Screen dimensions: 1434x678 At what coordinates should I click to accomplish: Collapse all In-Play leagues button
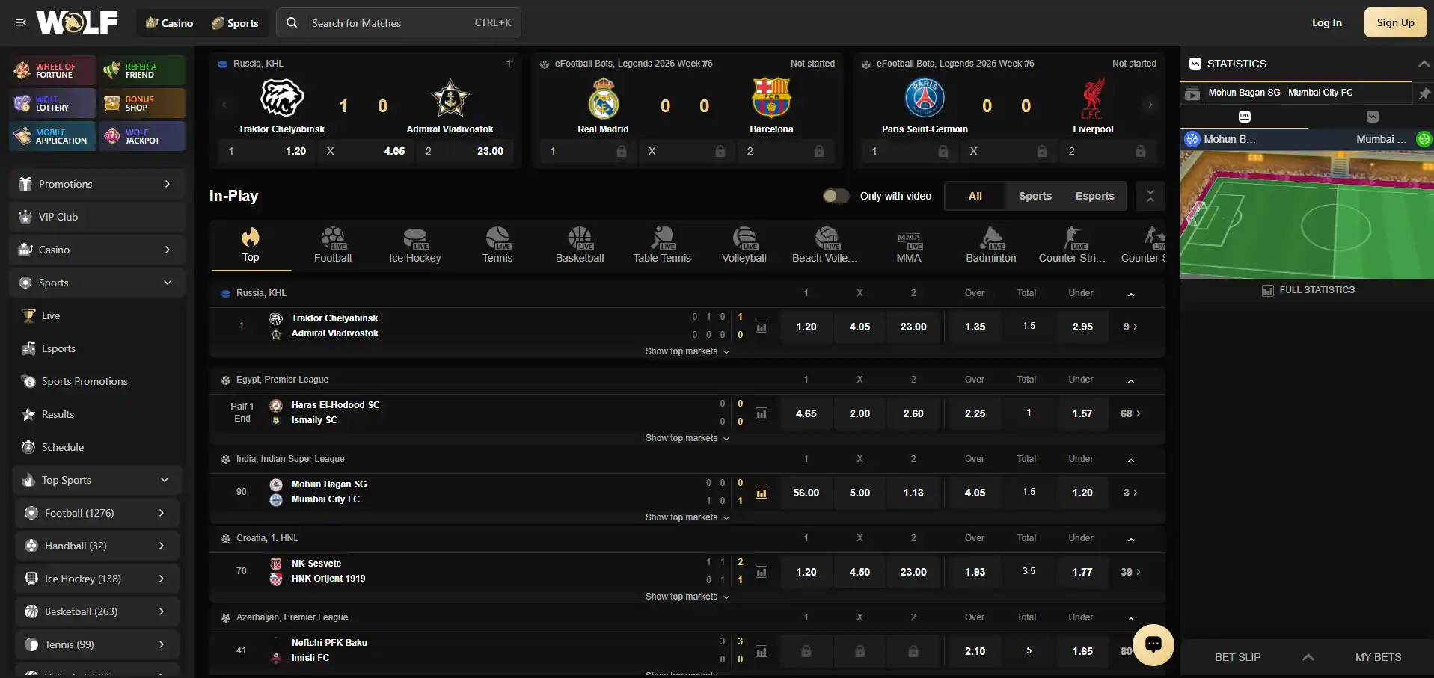1150,196
